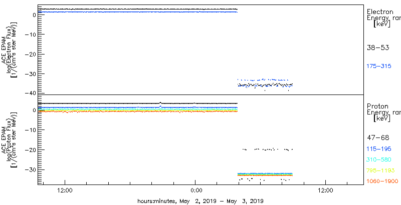Click the 0:00 time axis label
The width and height of the screenshot is (401, 205).
click(x=196, y=190)
